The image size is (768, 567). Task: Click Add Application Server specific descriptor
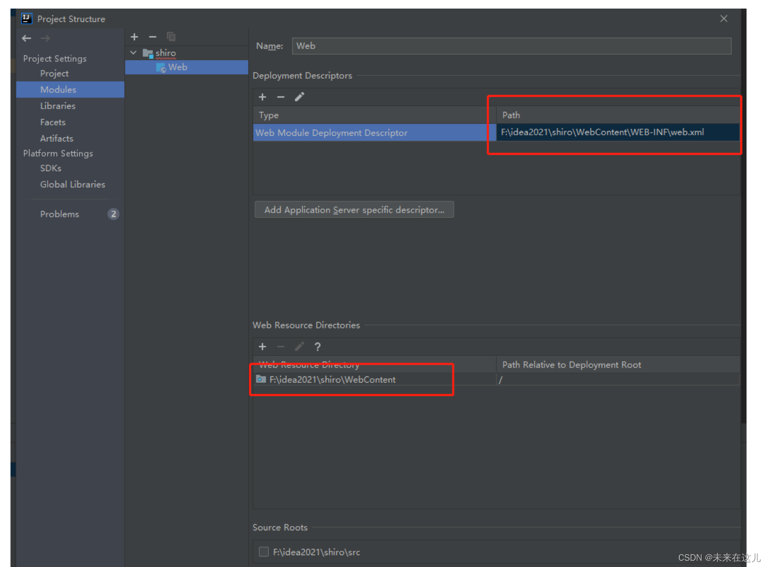(x=354, y=210)
